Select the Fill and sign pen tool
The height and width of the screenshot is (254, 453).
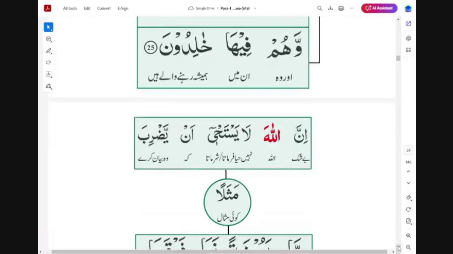pyautogui.click(x=48, y=86)
